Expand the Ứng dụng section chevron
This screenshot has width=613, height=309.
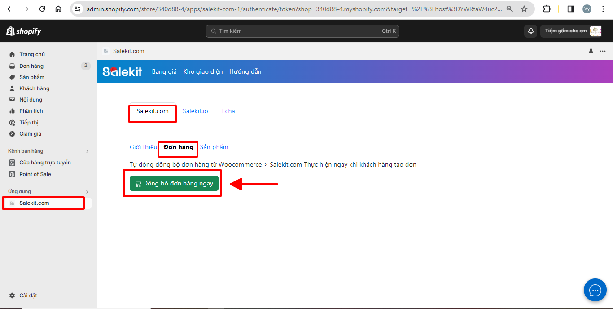pos(87,192)
